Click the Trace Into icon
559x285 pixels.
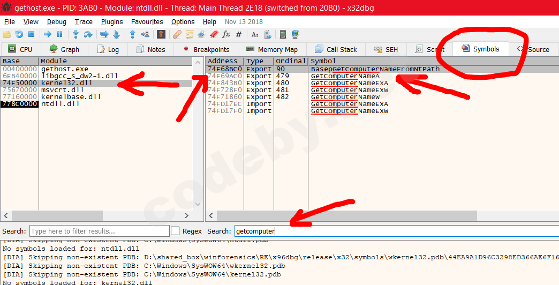click(x=104, y=34)
